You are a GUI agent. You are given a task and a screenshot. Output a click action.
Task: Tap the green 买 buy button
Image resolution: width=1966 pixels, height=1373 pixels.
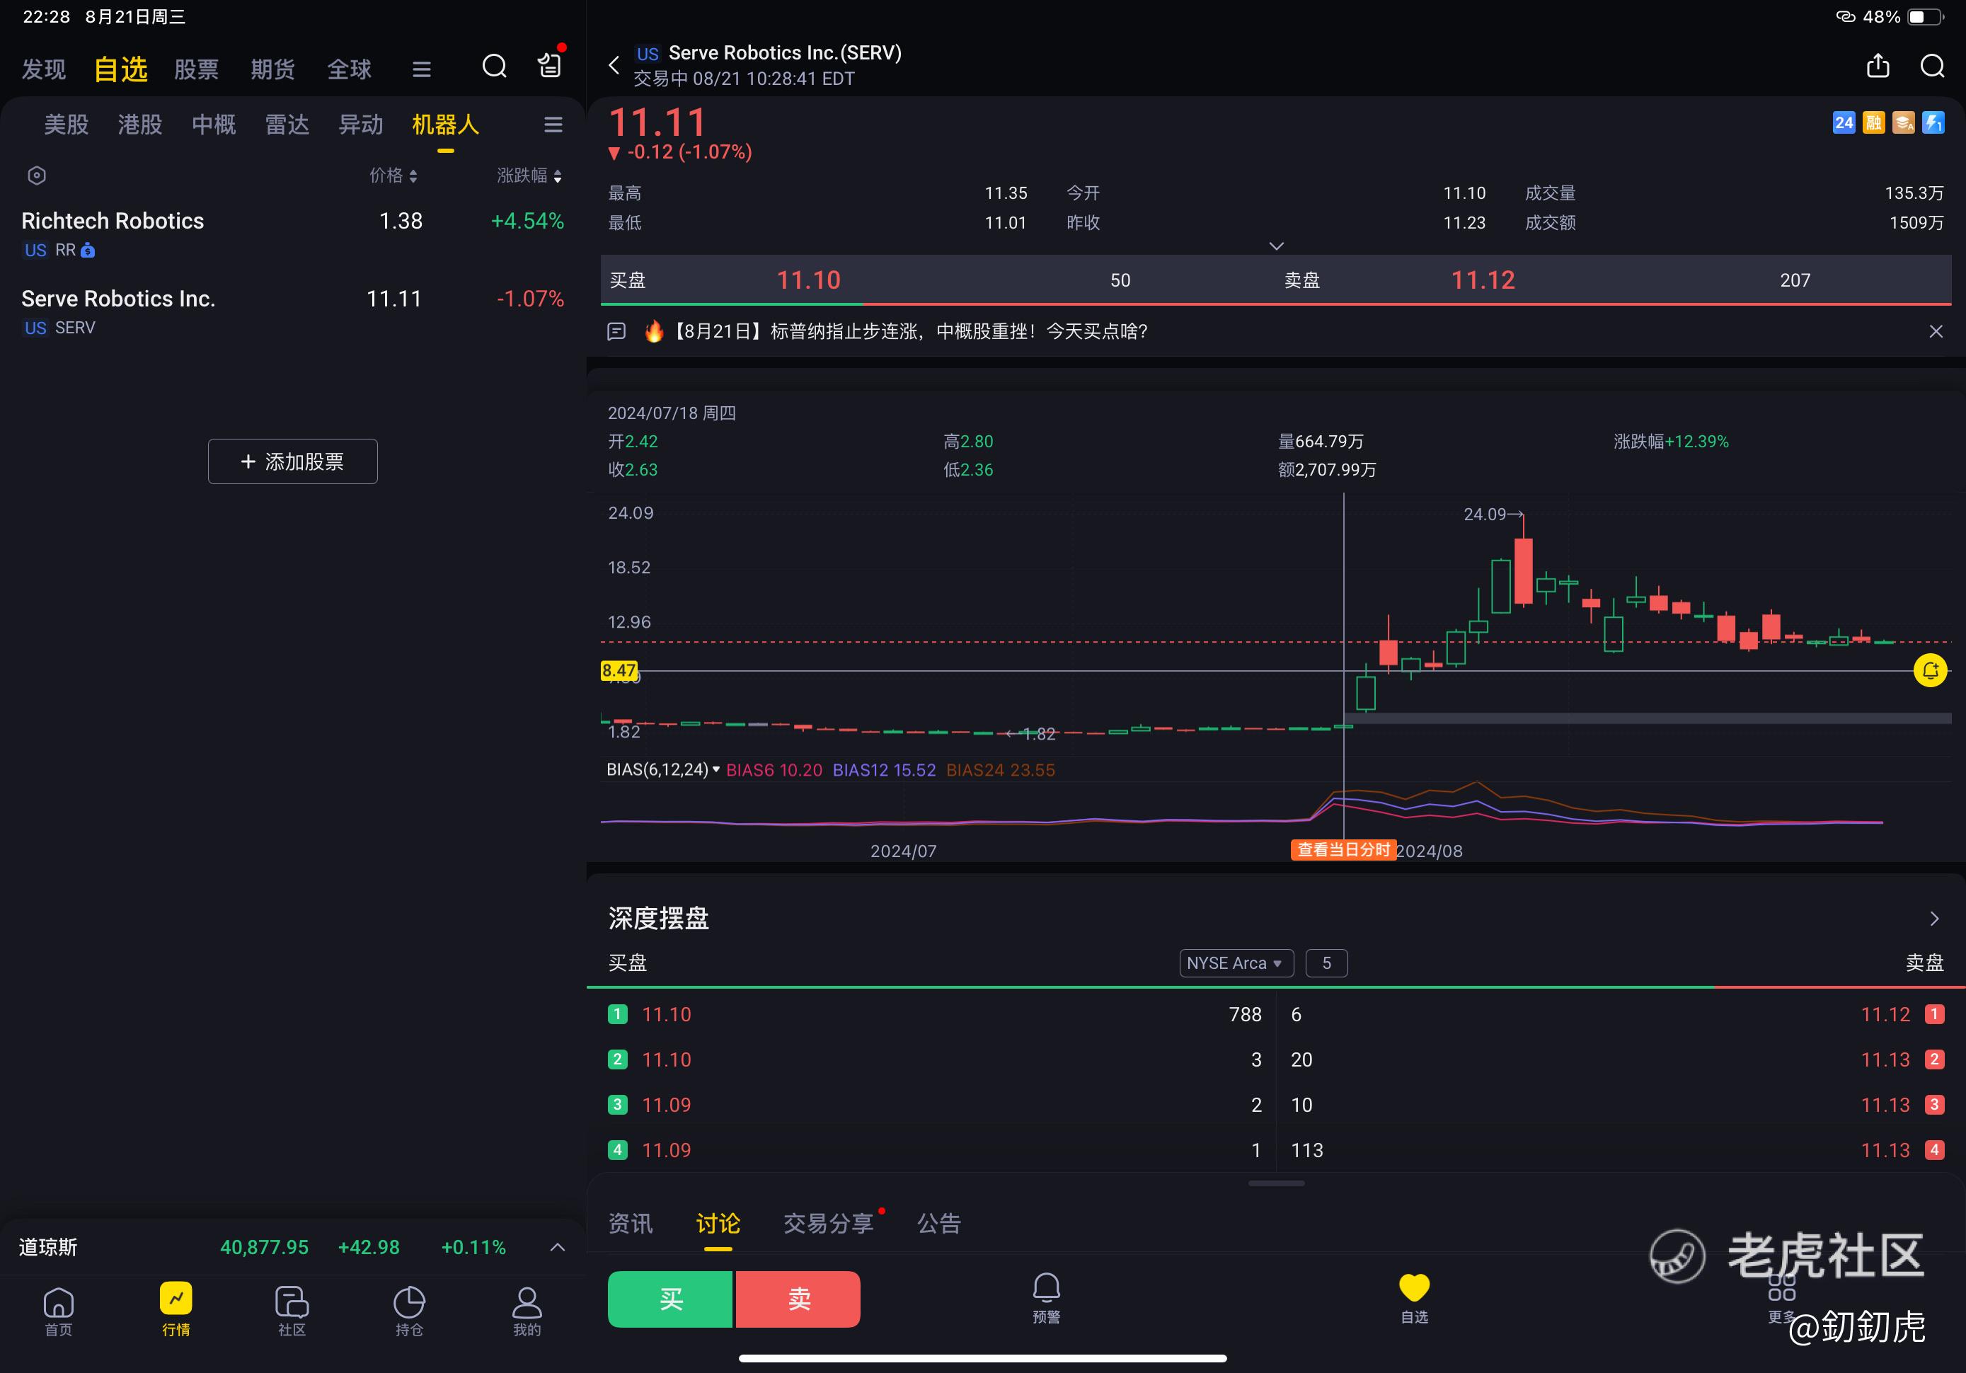click(x=670, y=1299)
